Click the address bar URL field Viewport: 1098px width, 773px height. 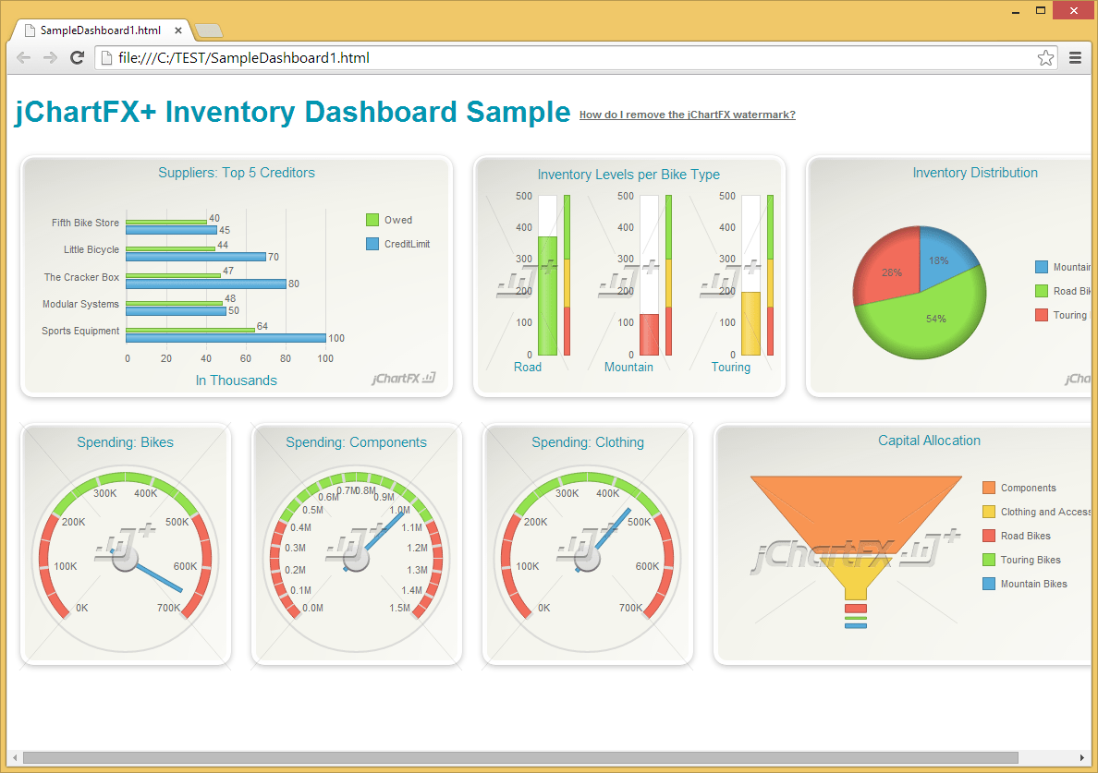click(x=567, y=58)
